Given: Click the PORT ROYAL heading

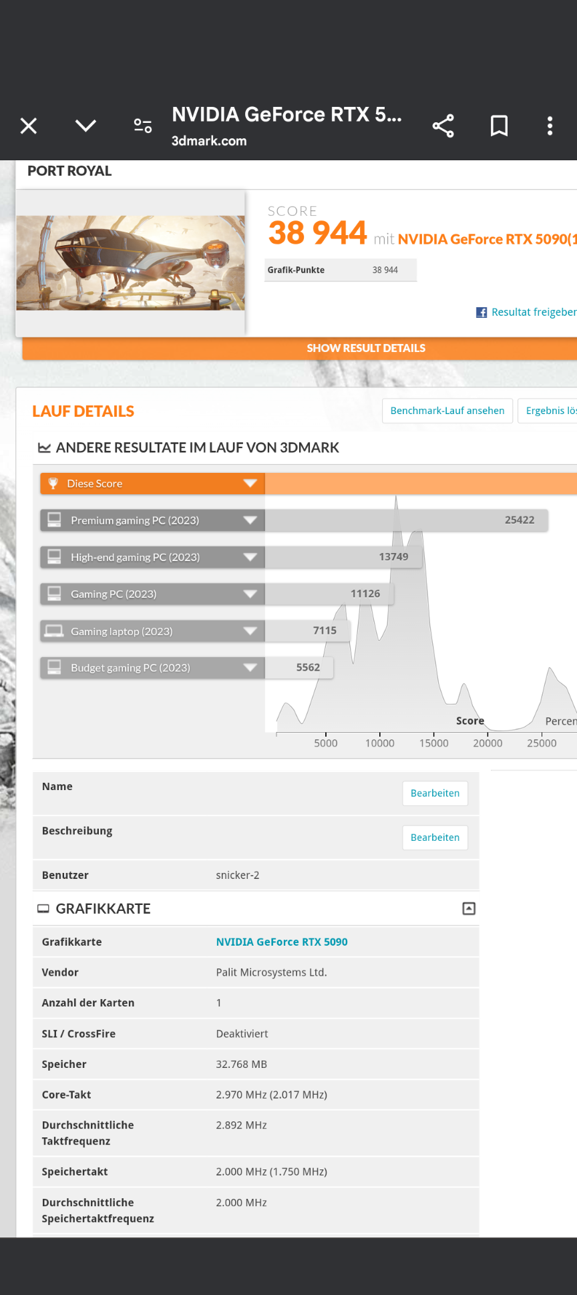Looking at the screenshot, I should 69,171.
